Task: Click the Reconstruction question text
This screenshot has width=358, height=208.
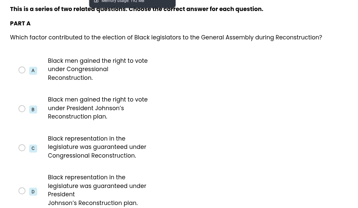Action: click(166, 37)
